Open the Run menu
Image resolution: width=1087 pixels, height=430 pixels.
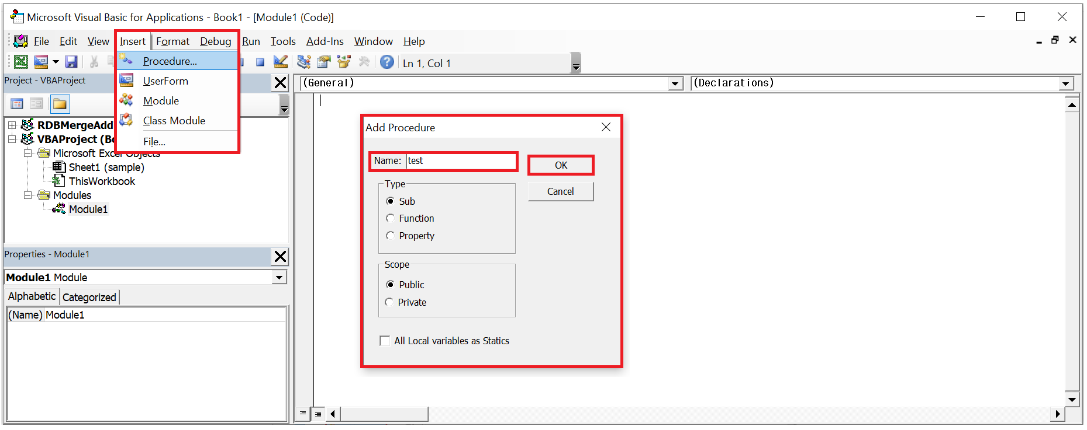(251, 41)
